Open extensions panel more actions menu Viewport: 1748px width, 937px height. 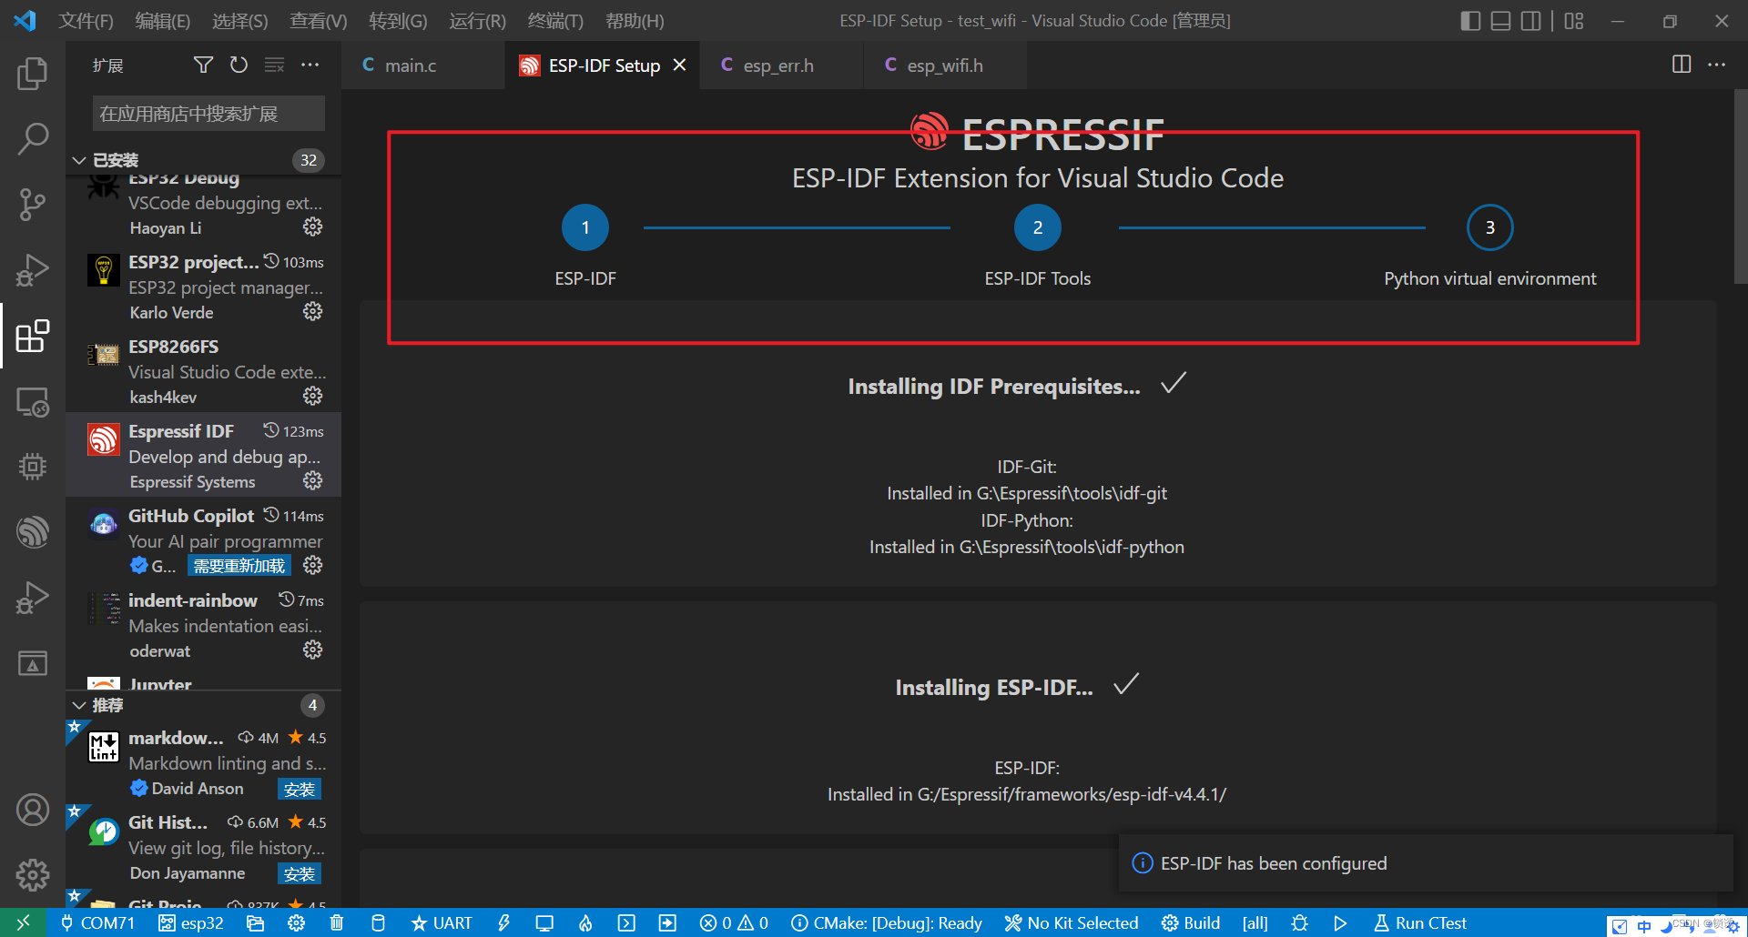(x=310, y=65)
